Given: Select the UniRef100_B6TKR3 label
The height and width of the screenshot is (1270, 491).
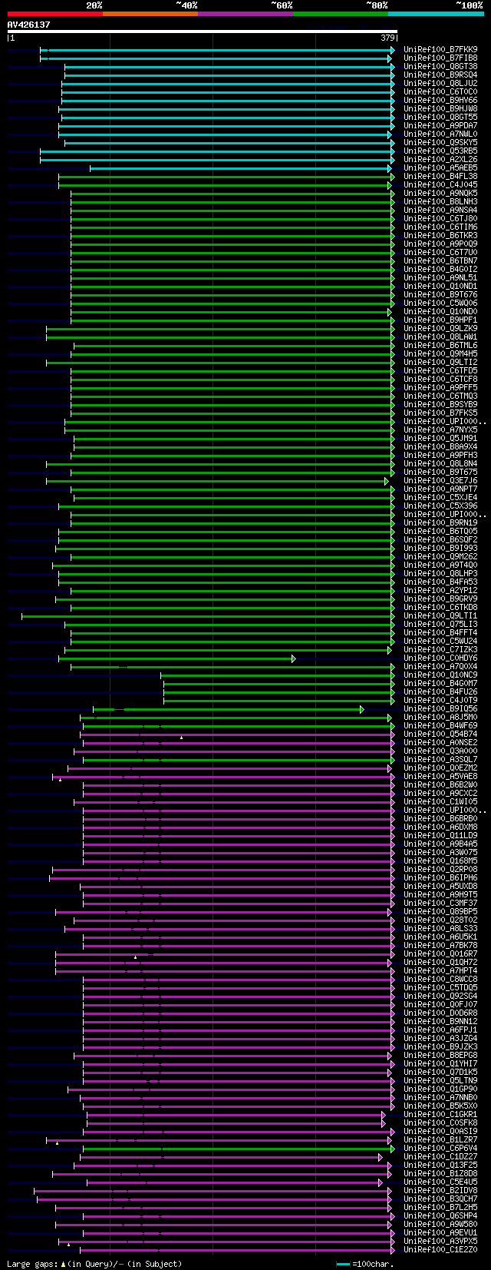Looking at the screenshot, I should coord(440,236).
